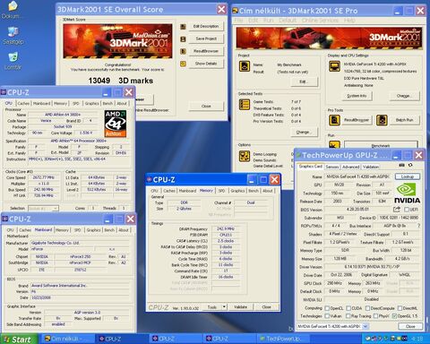
Task: Toggle the PhysX checkbox
Action: 375,316
